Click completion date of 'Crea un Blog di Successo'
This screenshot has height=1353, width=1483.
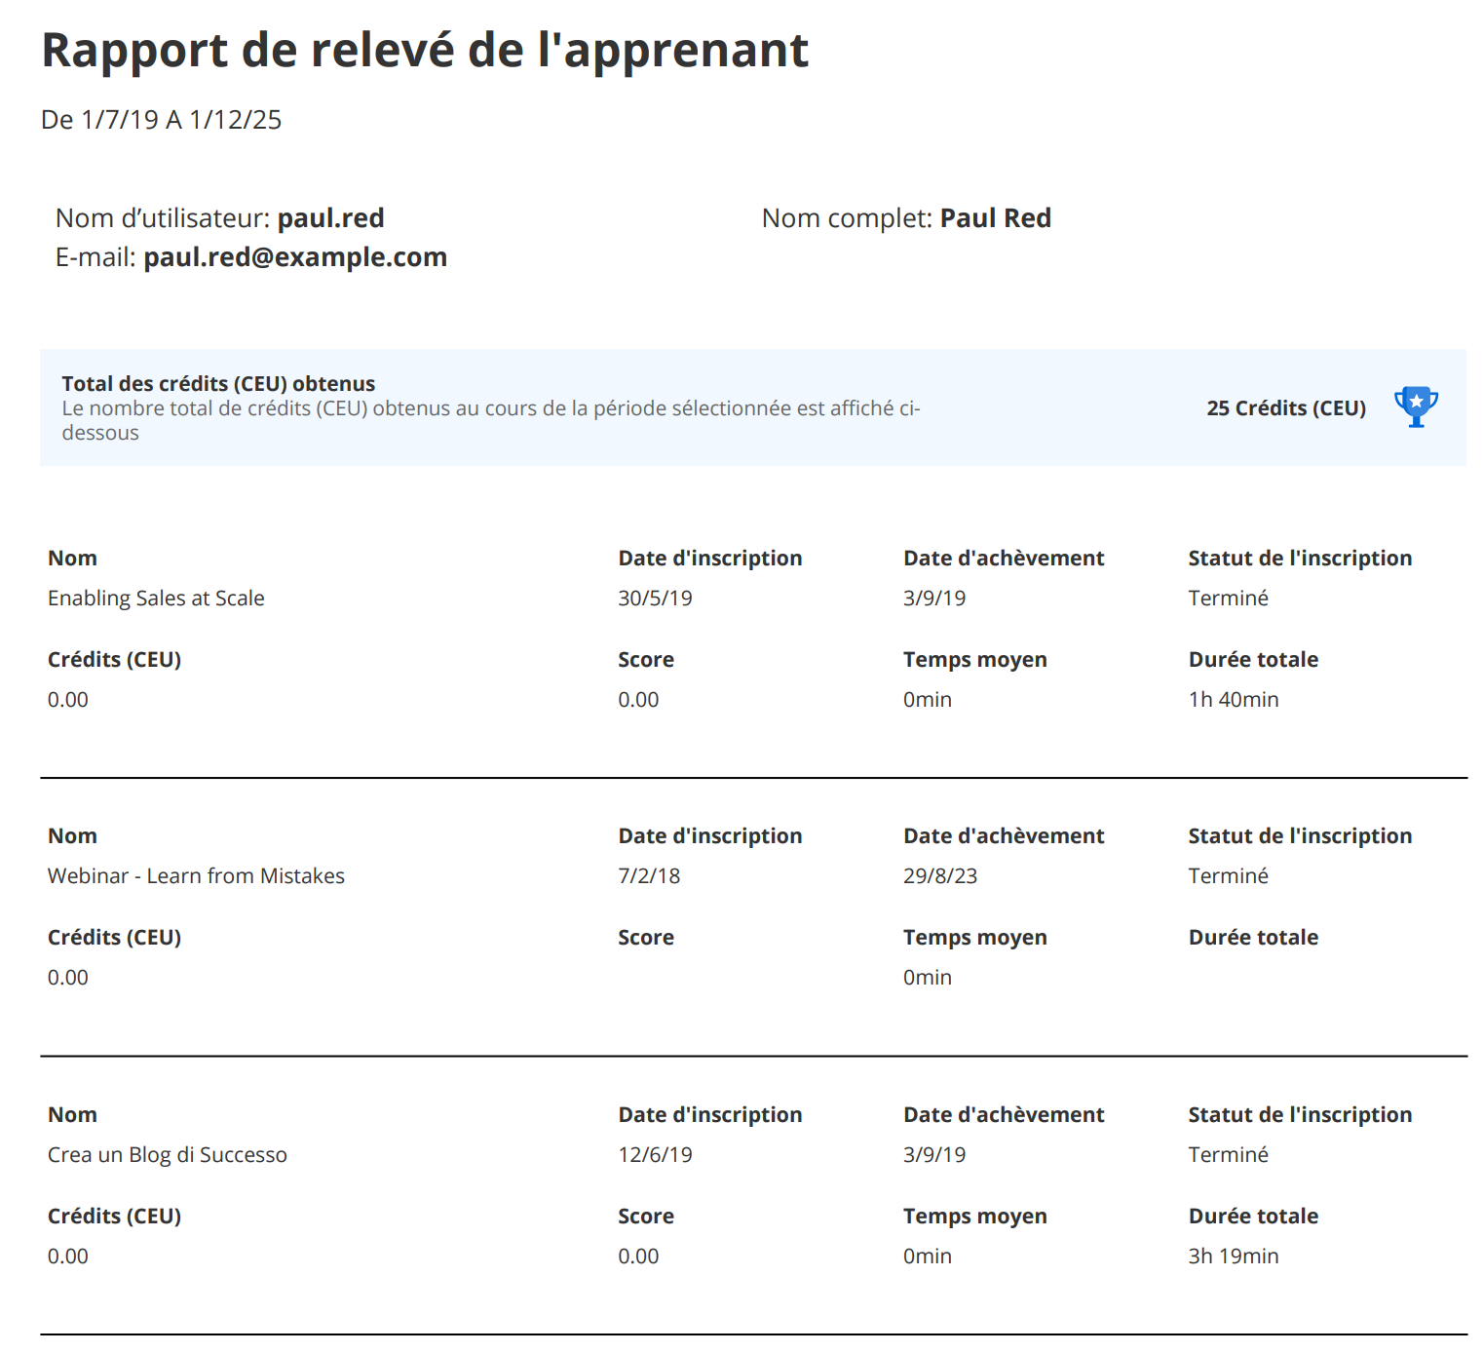coord(933,1155)
